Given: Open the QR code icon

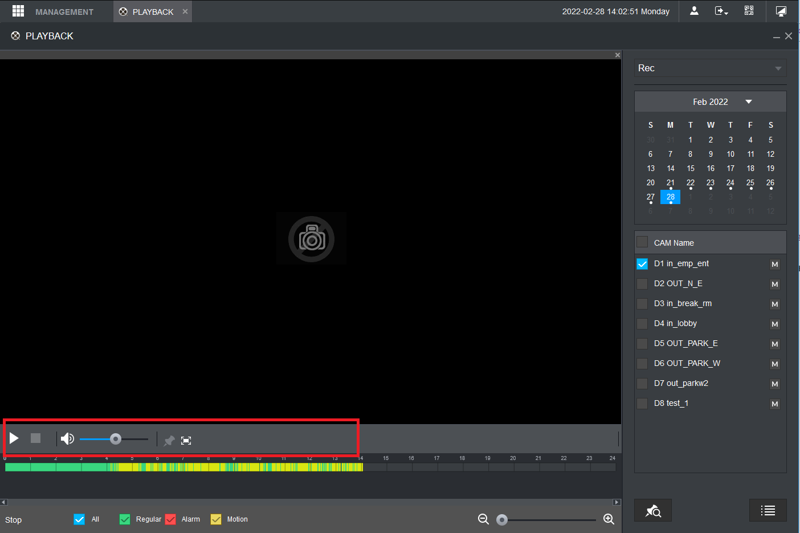Looking at the screenshot, I should coord(749,11).
